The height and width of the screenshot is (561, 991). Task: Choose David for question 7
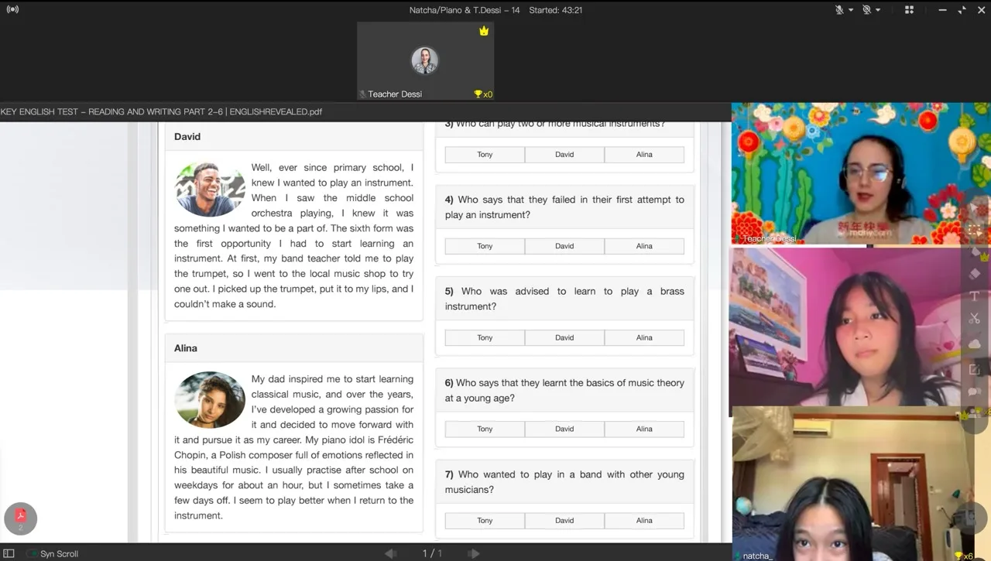pyautogui.click(x=564, y=521)
